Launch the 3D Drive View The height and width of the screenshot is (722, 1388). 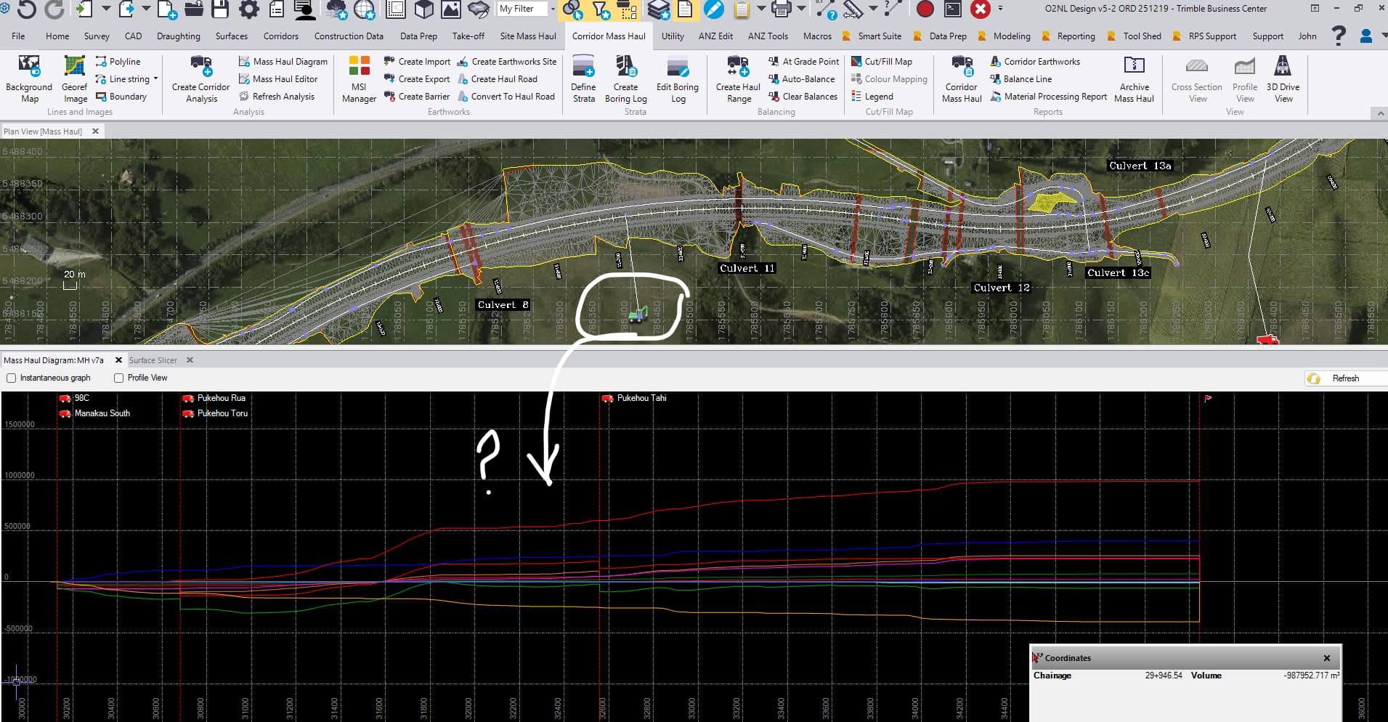(1283, 68)
